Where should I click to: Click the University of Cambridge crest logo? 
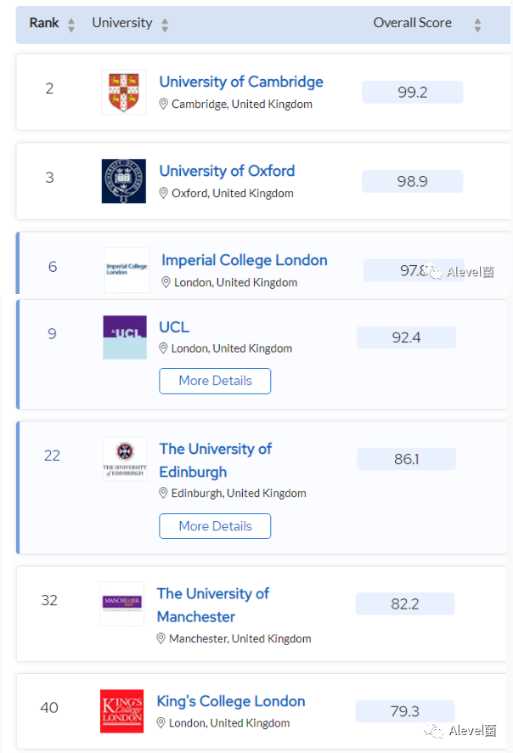(x=124, y=92)
